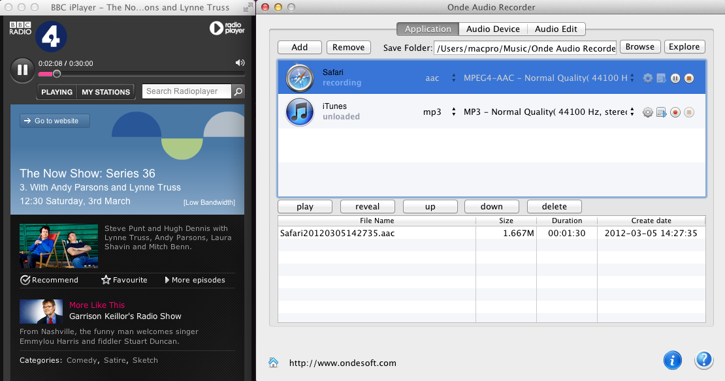This screenshot has height=381, width=725.
Task: Mute the radio player volume speaker
Action: click(240, 63)
